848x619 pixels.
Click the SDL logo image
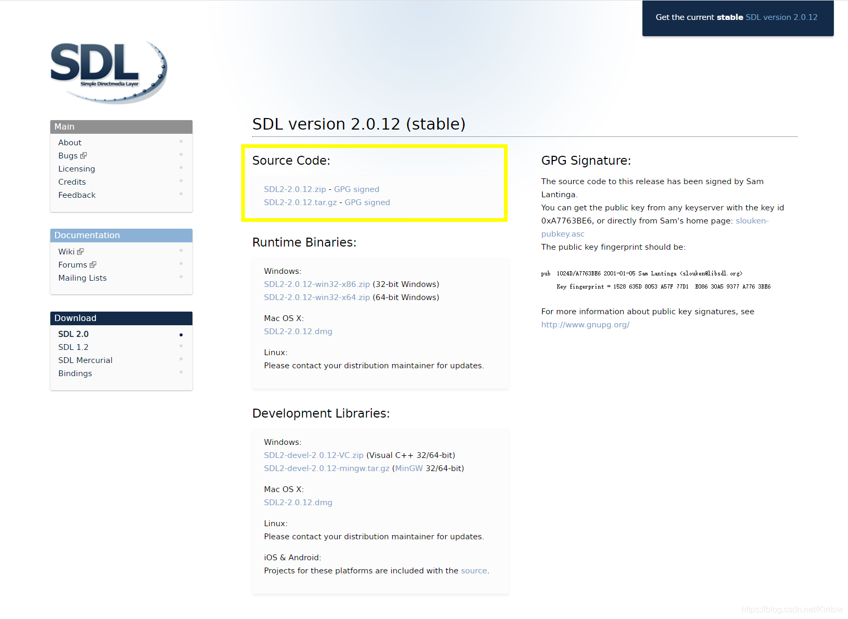coord(109,72)
